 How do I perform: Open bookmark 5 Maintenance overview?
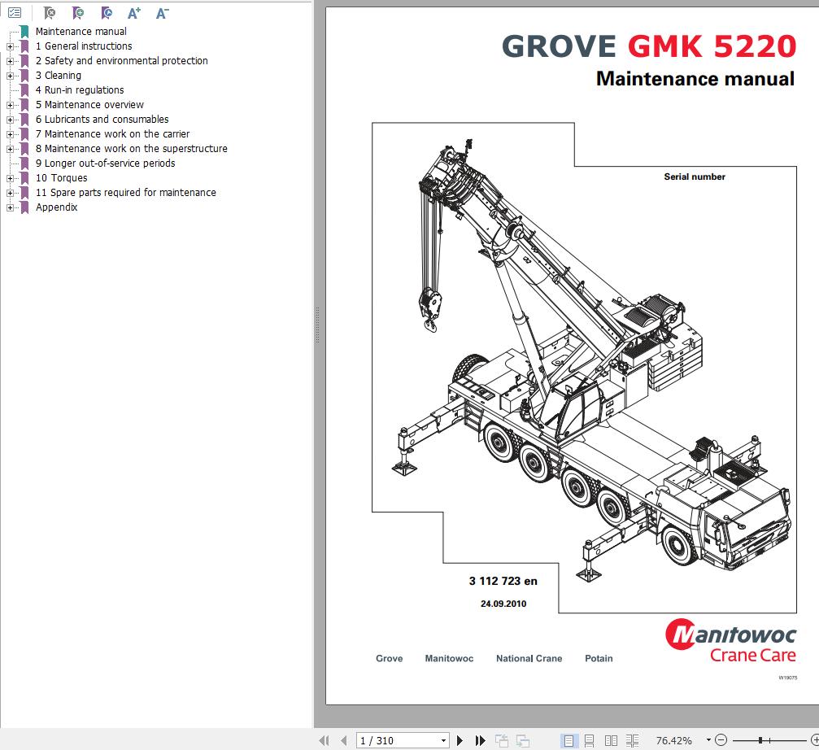89,104
